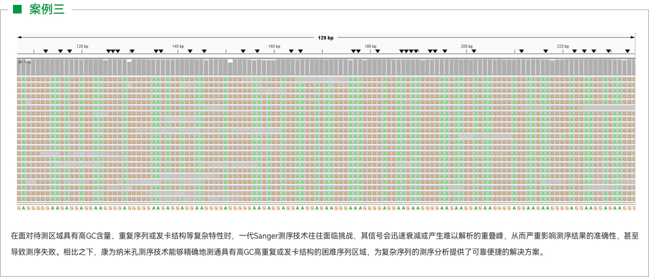Select the 220 bp ruler label

click(x=562, y=46)
